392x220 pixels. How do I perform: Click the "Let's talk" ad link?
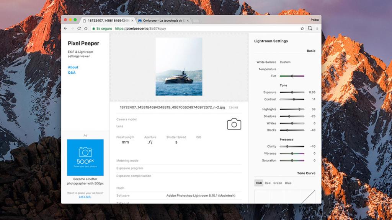[85, 197]
